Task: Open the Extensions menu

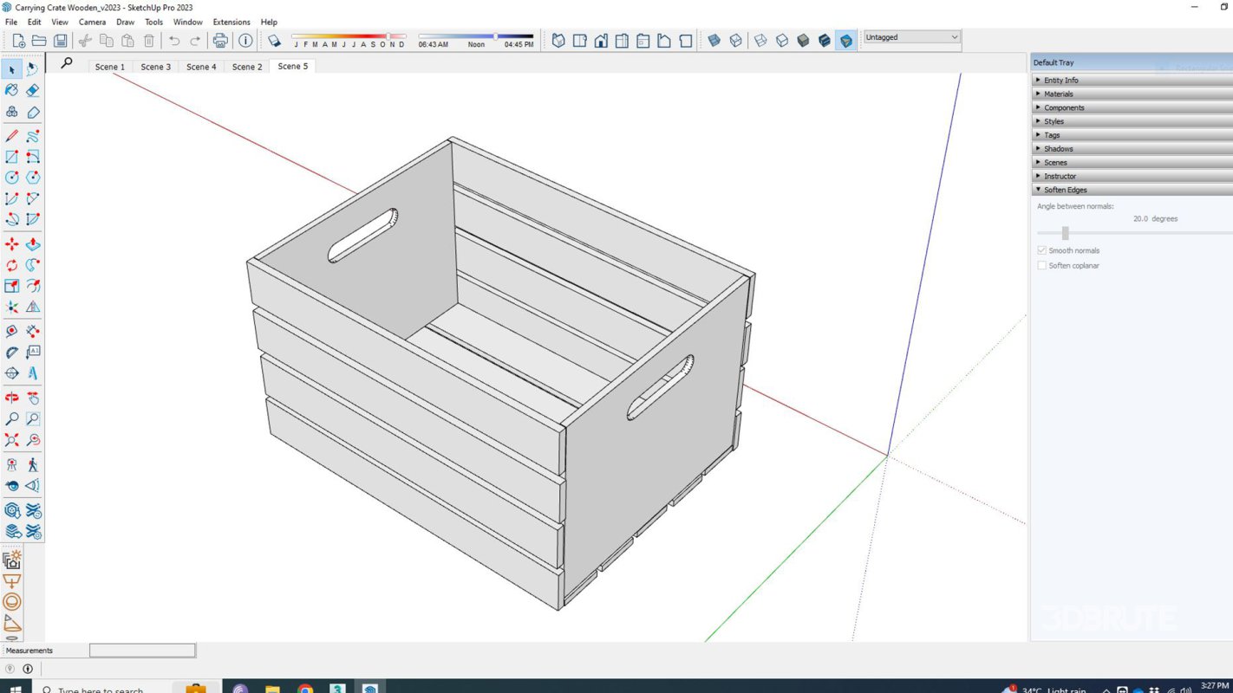Action: (232, 22)
